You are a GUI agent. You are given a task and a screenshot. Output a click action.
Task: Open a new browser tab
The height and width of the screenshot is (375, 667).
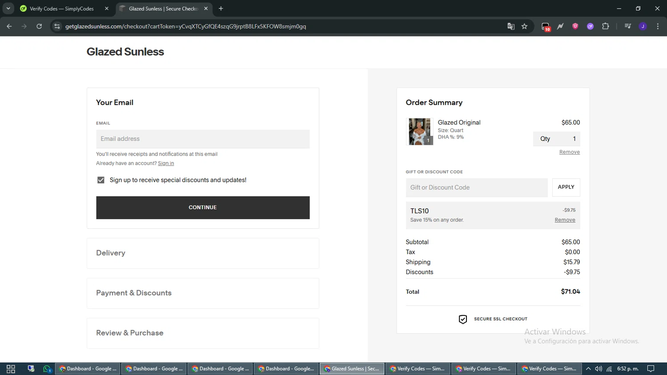tap(221, 8)
